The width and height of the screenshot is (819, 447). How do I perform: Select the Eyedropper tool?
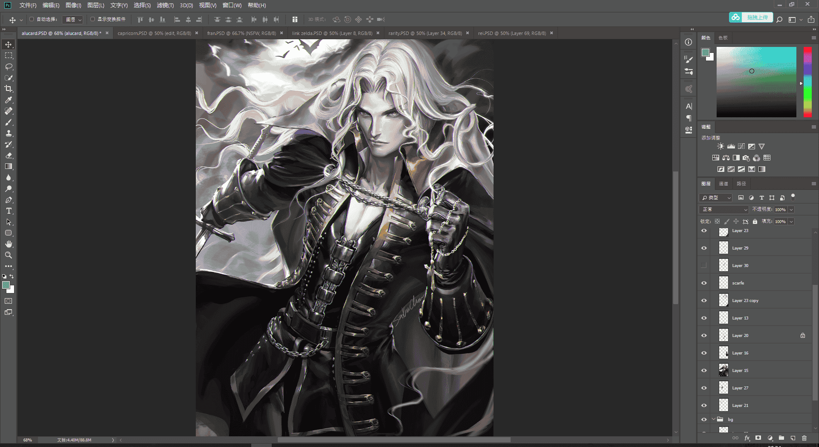[9, 100]
